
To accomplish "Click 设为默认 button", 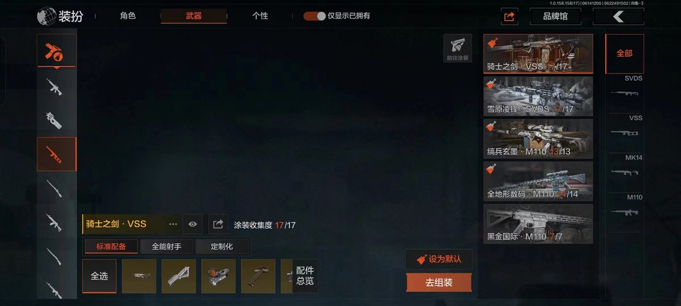I will (439, 259).
